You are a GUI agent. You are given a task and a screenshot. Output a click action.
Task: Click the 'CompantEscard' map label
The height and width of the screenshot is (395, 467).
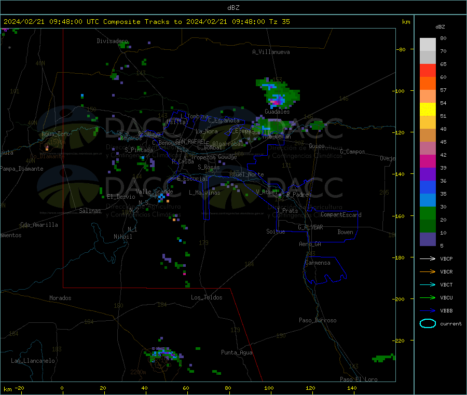(x=341, y=215)
